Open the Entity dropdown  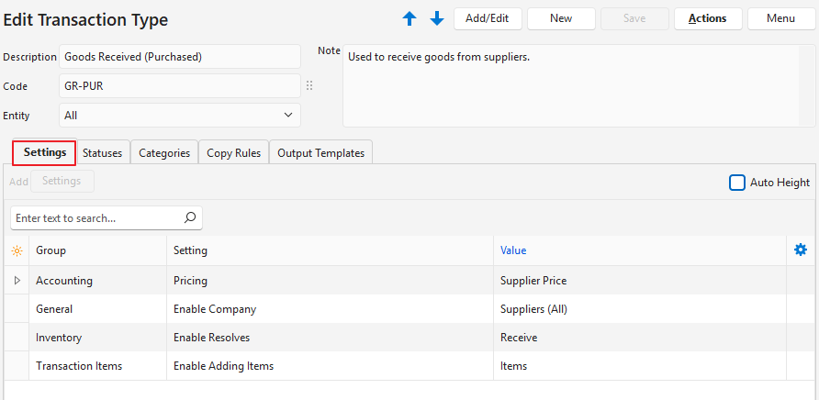[x=180, y=115]
